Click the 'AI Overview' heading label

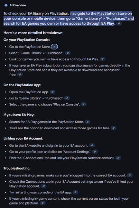18,5
